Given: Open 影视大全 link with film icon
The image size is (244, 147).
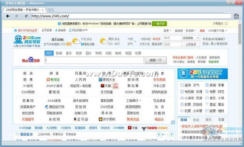Looking at the screenshot, I should [x=107, y=80].
